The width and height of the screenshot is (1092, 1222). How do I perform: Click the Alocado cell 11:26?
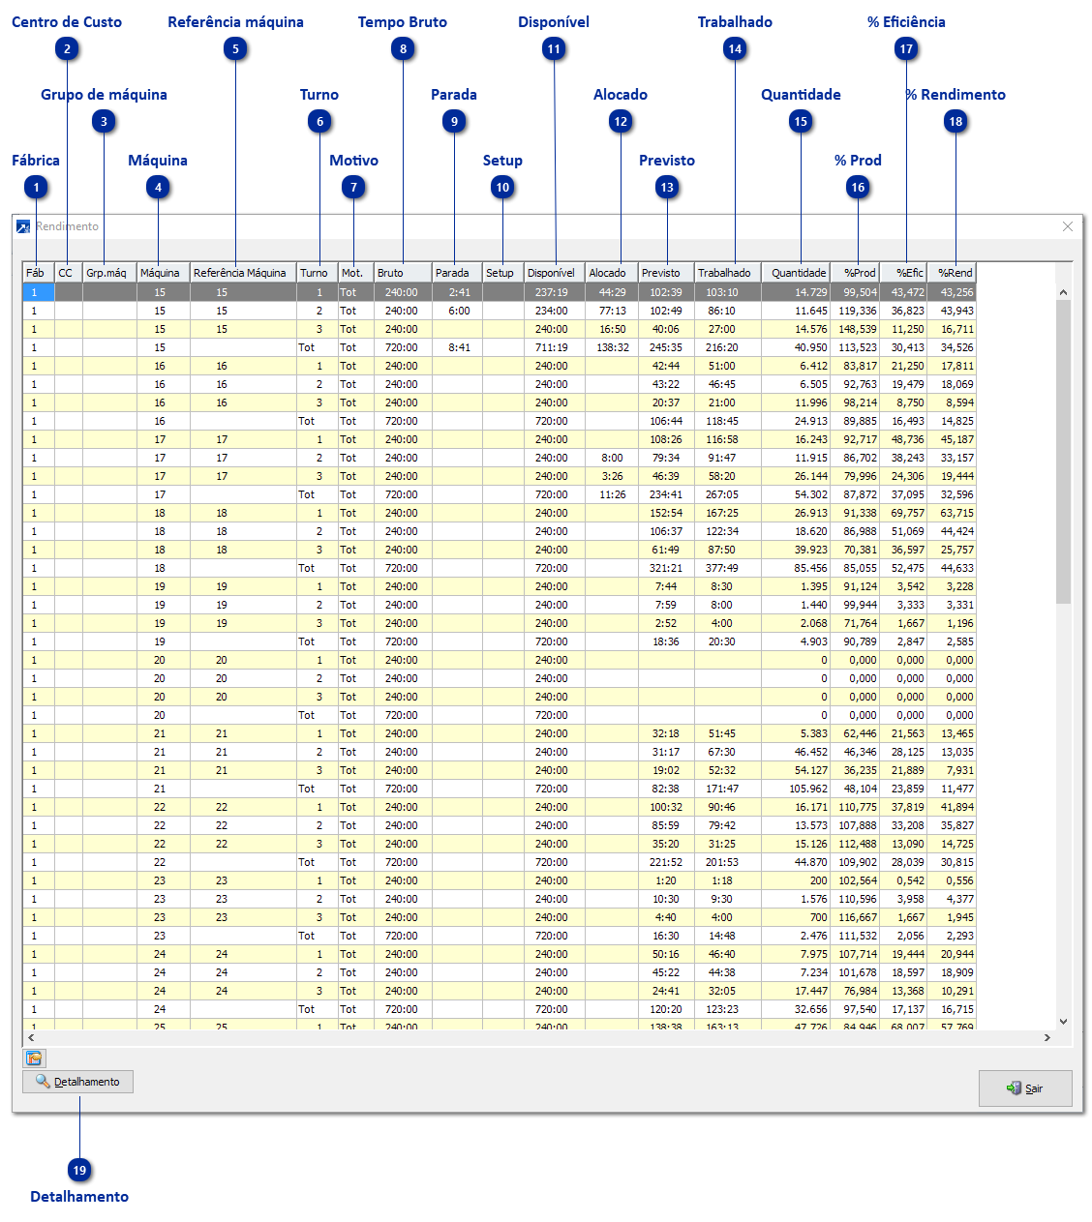pos(612,494)
